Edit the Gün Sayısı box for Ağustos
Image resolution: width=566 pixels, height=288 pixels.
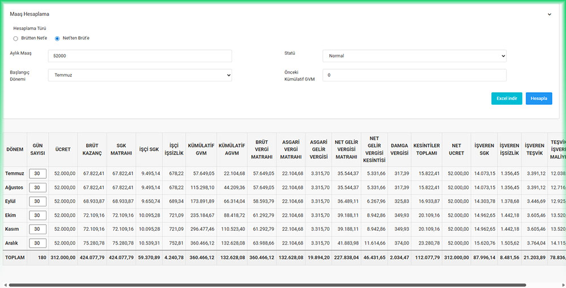pos(37,187)
